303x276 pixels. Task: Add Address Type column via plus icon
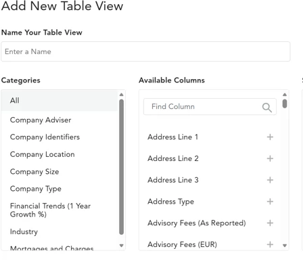(270, 202)
